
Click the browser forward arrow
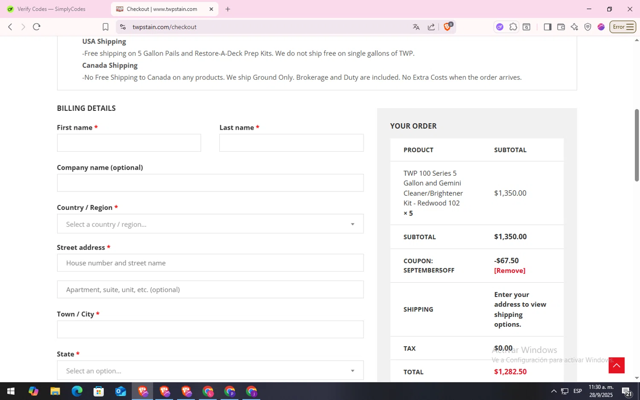[x=23, y=27]
